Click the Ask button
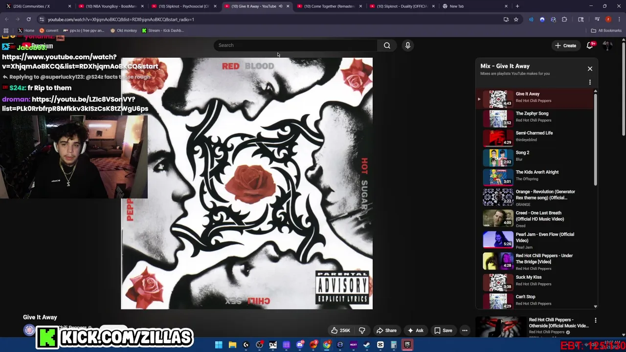The image size is (626, 352). click(x=415, y=330)
